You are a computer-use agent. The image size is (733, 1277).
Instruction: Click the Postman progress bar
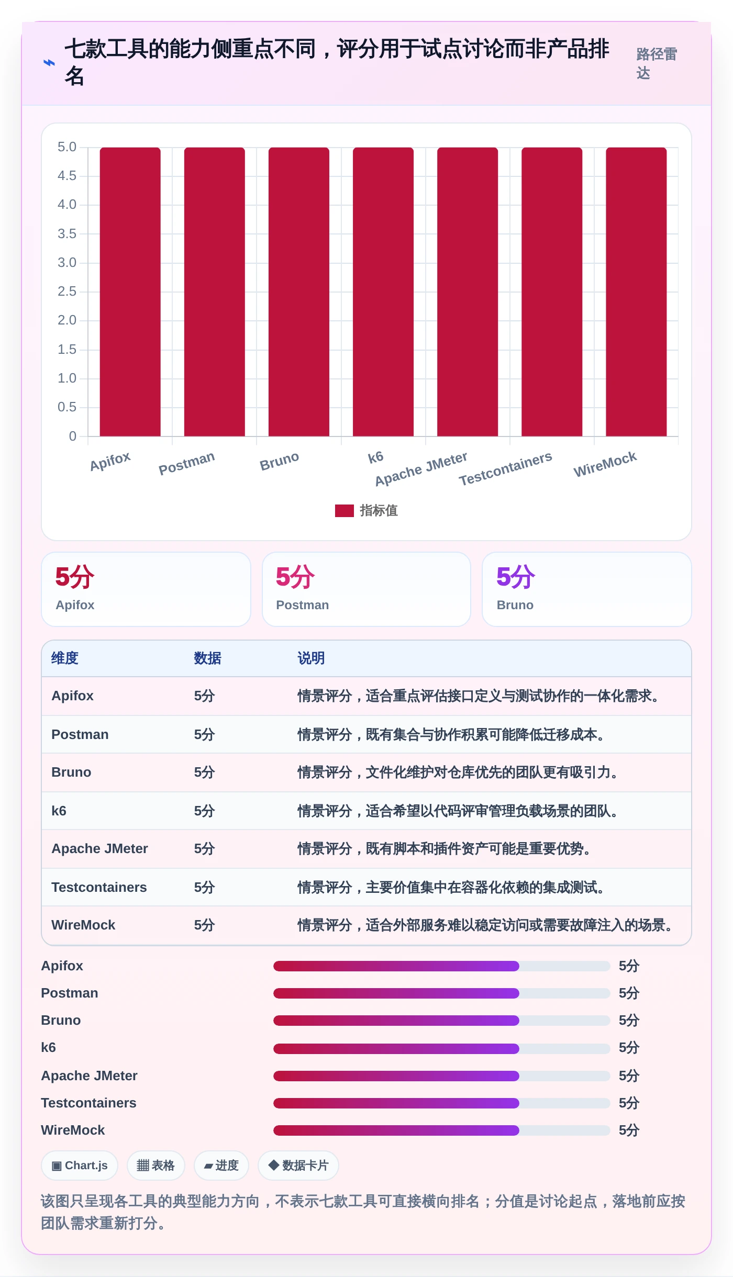click(441, 993)
